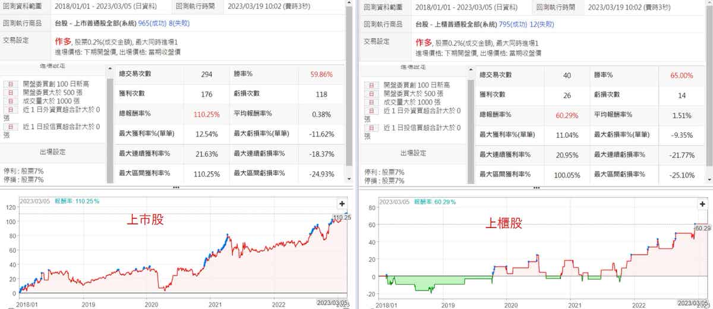Click the plus button on the 上市股 chart
The image size is (713, 309).
(342, 203)
